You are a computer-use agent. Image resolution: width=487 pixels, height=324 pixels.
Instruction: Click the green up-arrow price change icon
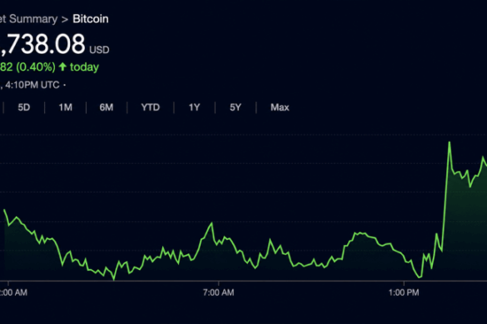(x=62, y=66)
